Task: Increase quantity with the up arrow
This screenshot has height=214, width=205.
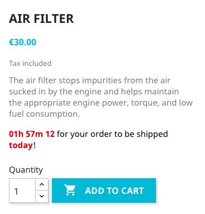Action: pos(42,184)
